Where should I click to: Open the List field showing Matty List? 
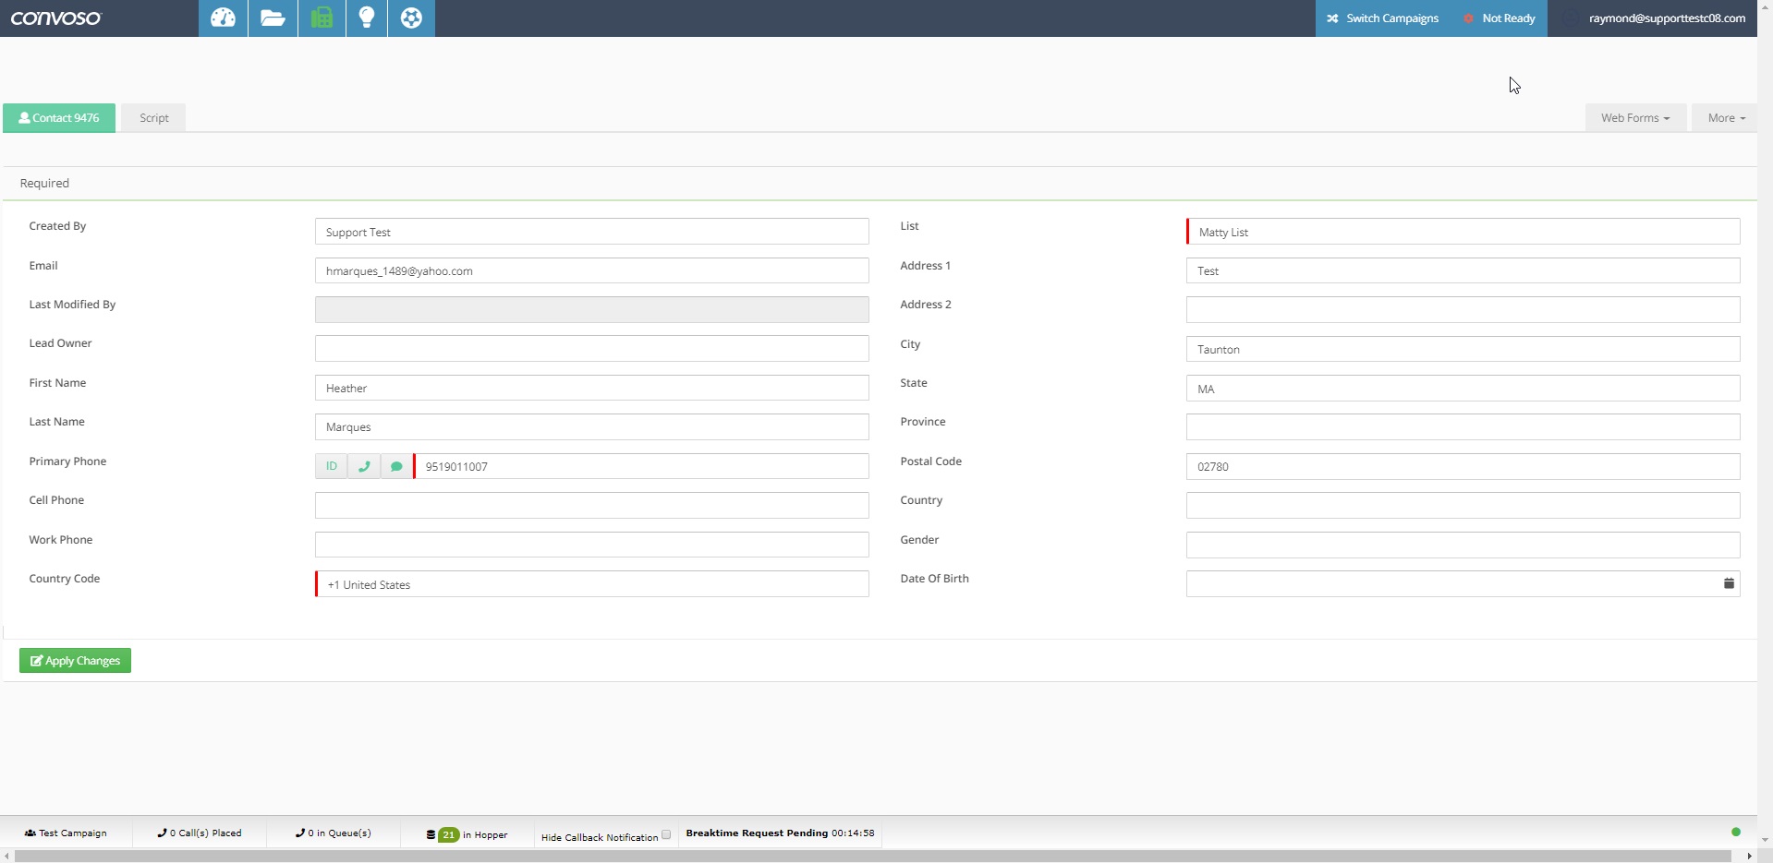(x=1463, y=232)
